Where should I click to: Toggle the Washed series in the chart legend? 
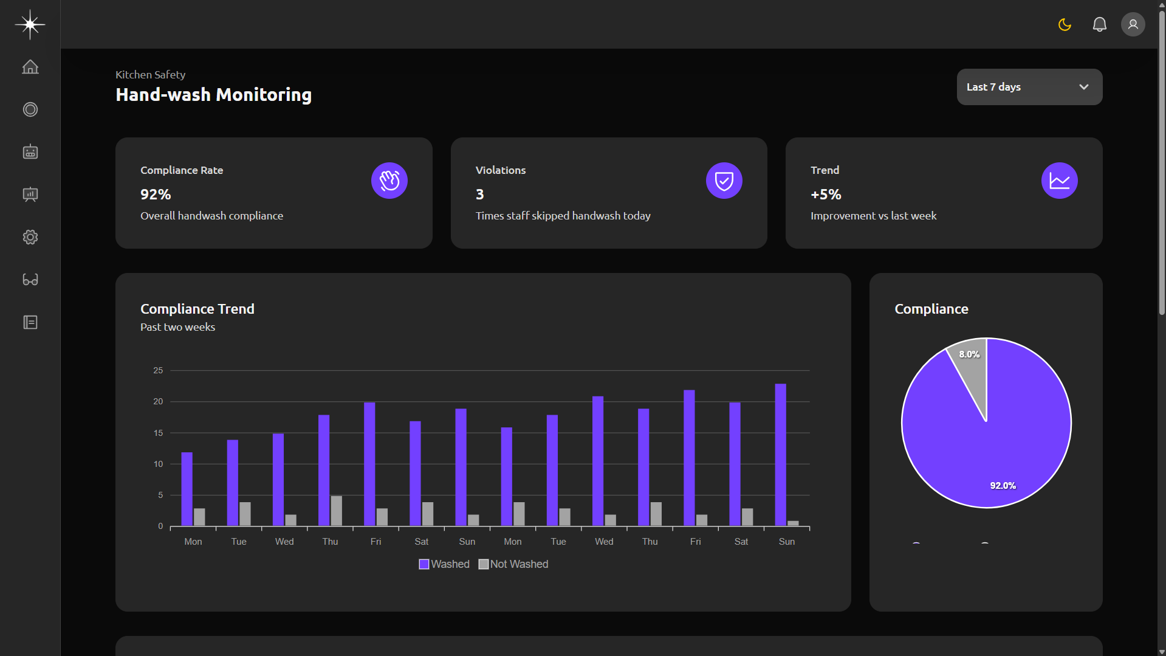pyautogui.click(x=444, y=564)
